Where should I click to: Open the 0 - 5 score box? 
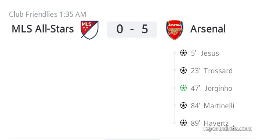pos(132,30)
